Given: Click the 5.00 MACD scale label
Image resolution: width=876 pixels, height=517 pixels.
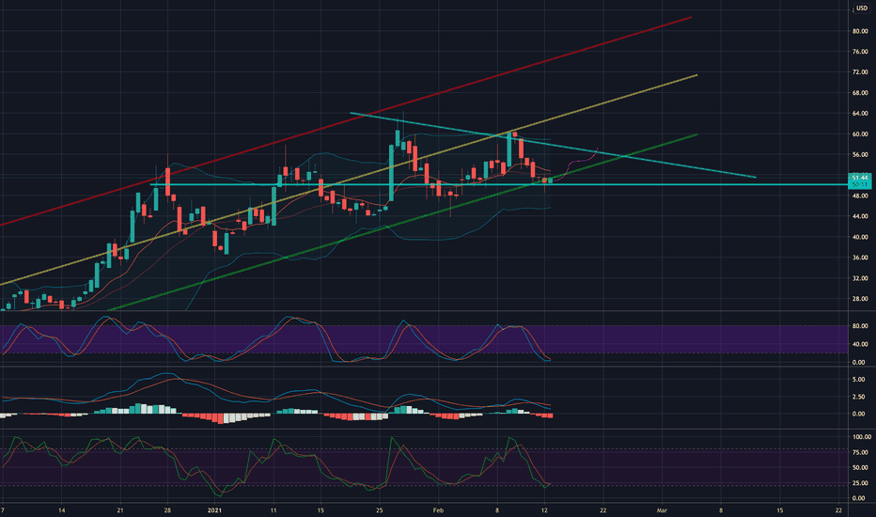Looking at the screenshot, I should (x=859, y=380).
